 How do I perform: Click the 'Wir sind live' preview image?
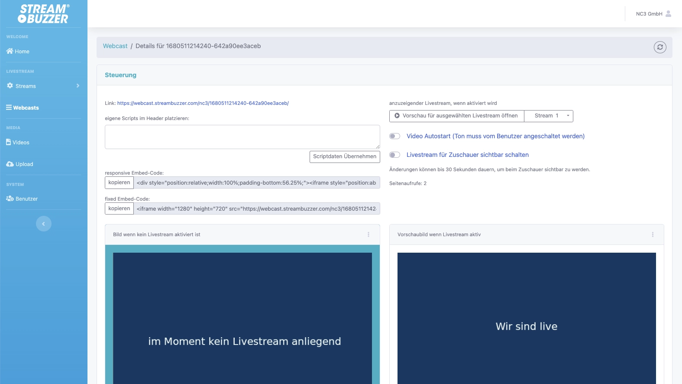tap(527, 318)
